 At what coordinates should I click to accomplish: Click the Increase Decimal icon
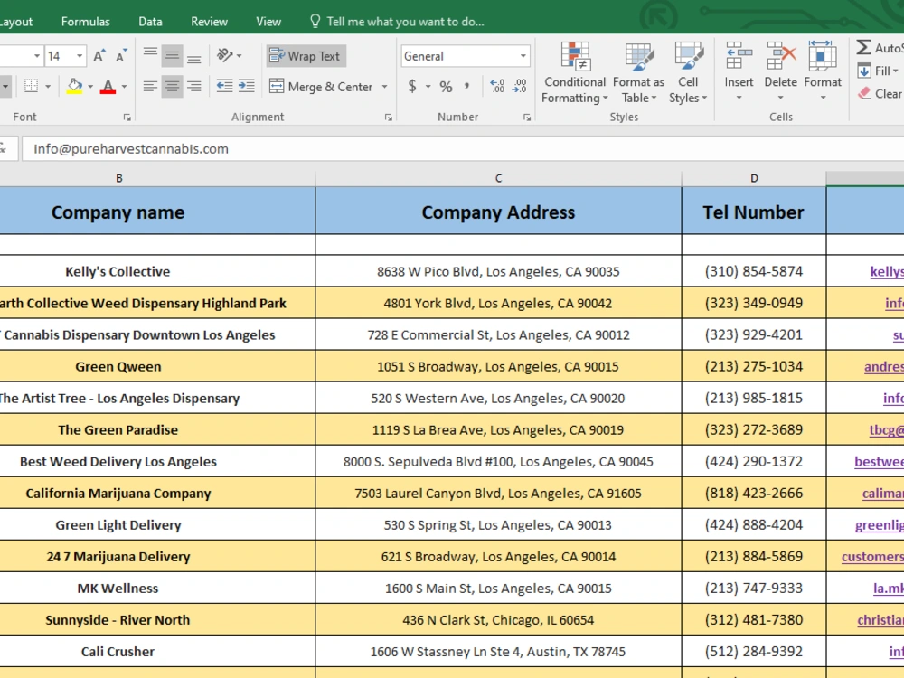497,87
